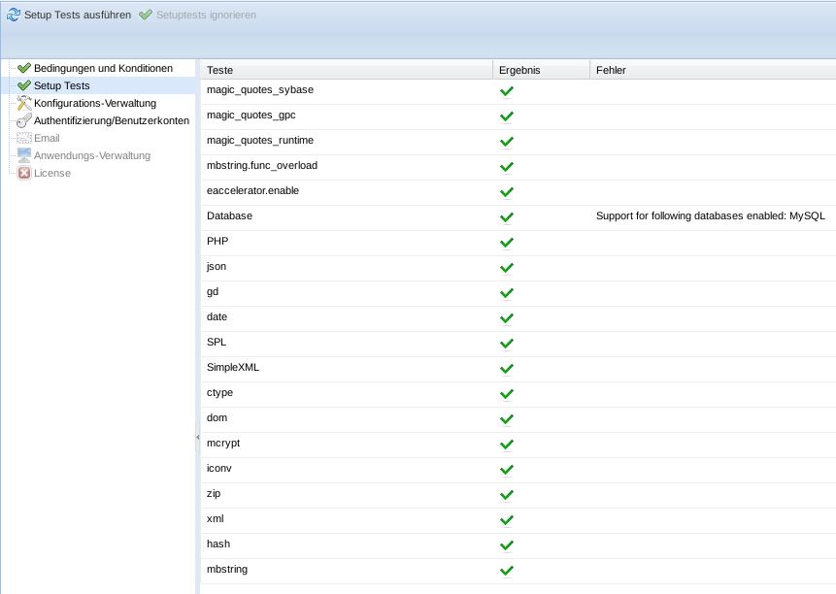Click the monitor icon for Anwendungs-Verwaltung
Image resolution: width=836 pixels, height=594 pixels.
[x=24, y=155]
